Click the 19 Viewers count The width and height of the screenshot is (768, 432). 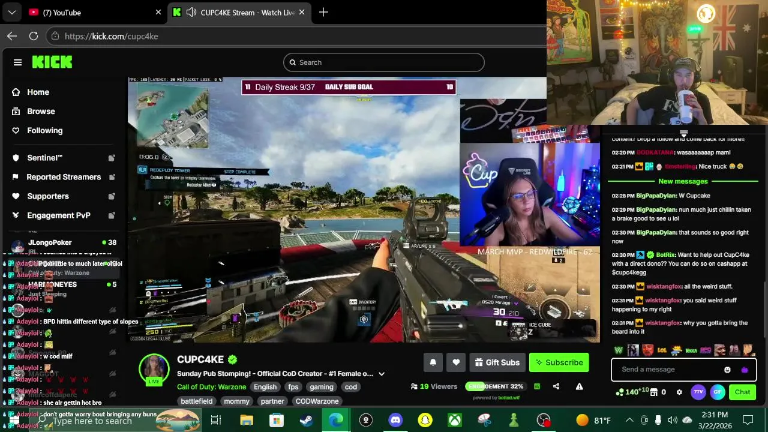click(434, 386)
